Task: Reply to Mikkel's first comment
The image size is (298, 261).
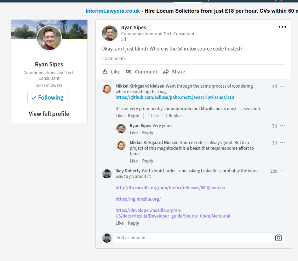Action: pyautogui.click(x=133, y=116)
